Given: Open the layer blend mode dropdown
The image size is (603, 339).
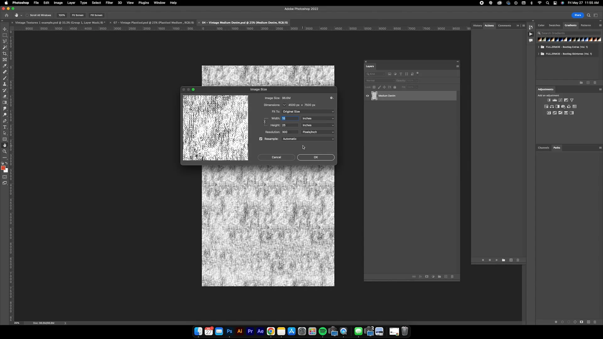Looking at the screenshot, I should pos(380,80).
